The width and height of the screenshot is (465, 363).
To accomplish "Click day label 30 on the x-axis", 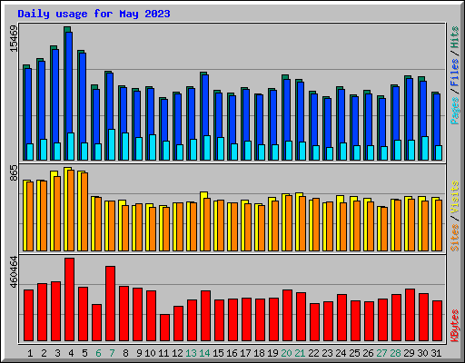I will click(422, 353).
